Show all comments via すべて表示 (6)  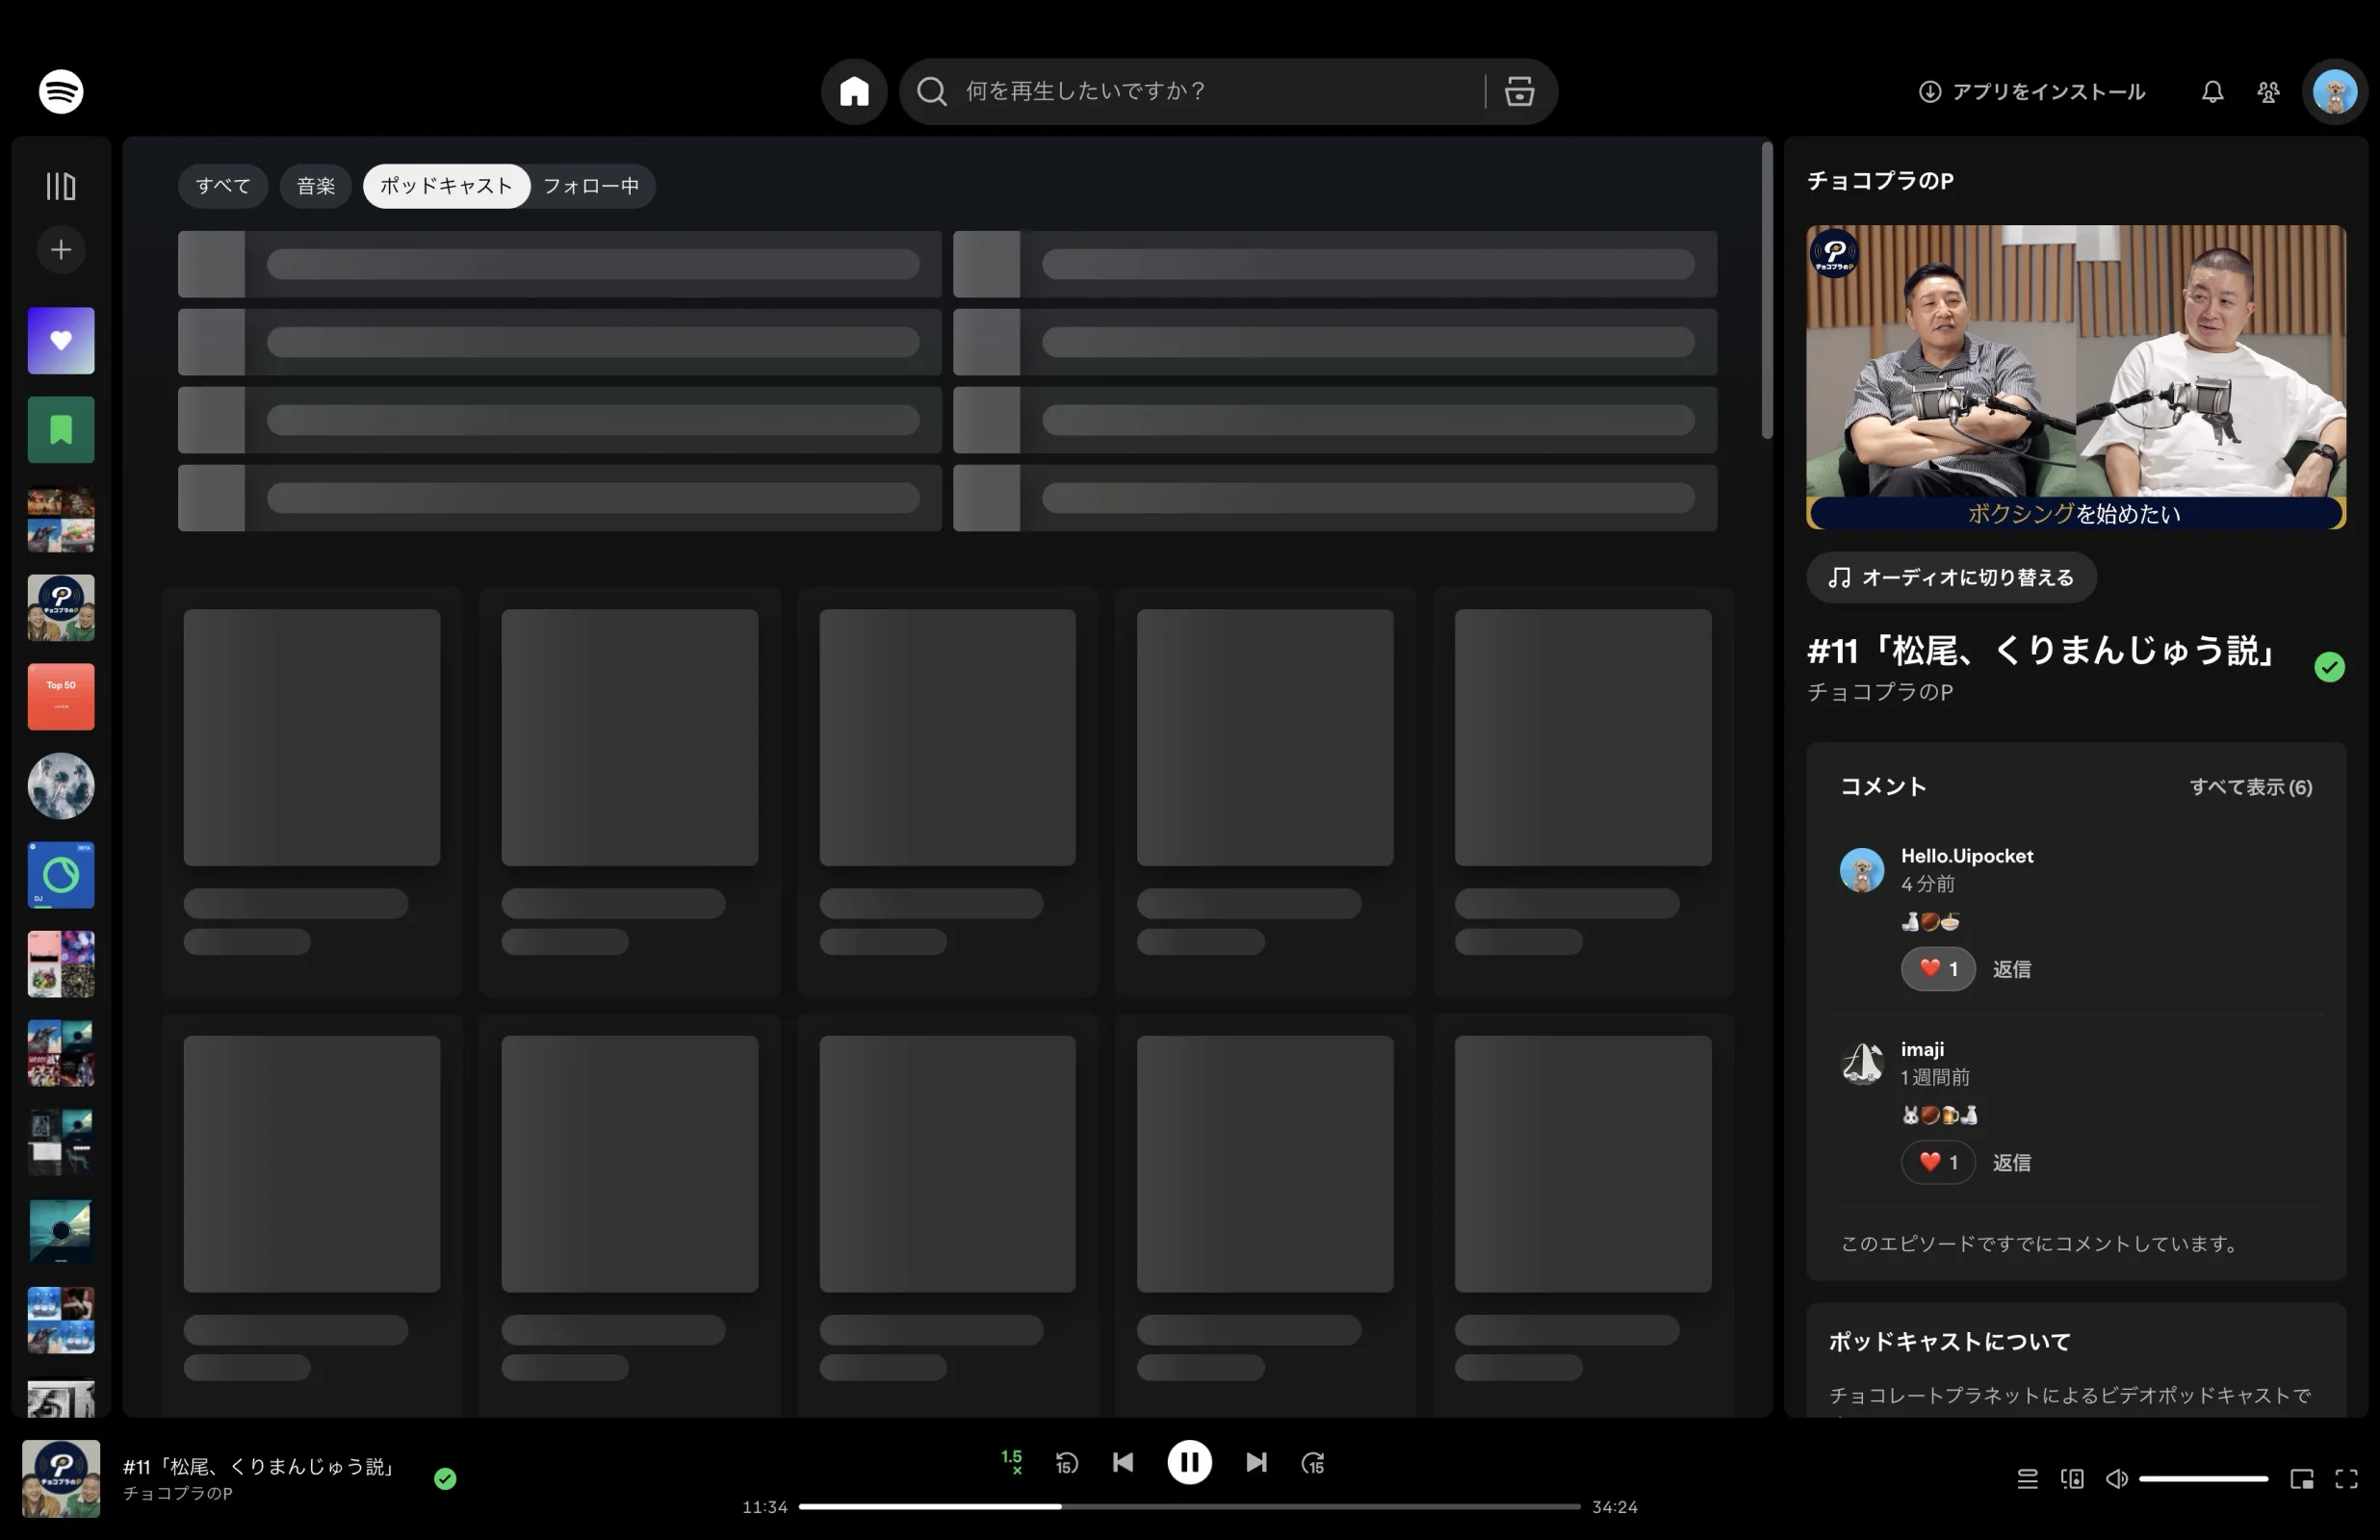(2250, 788)
